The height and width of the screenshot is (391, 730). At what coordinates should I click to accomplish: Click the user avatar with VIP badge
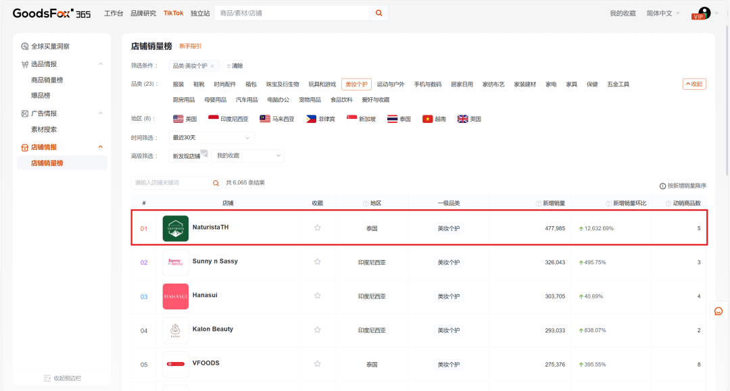[x=704, y=13]
